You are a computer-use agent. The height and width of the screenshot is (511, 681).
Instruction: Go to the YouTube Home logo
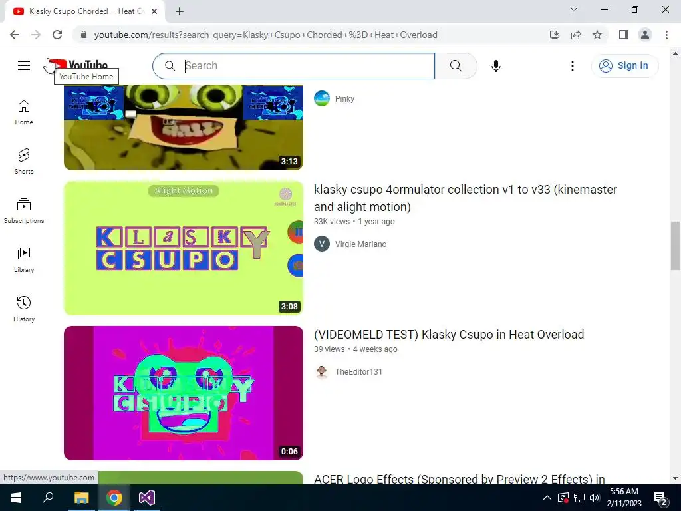(78, 65)
